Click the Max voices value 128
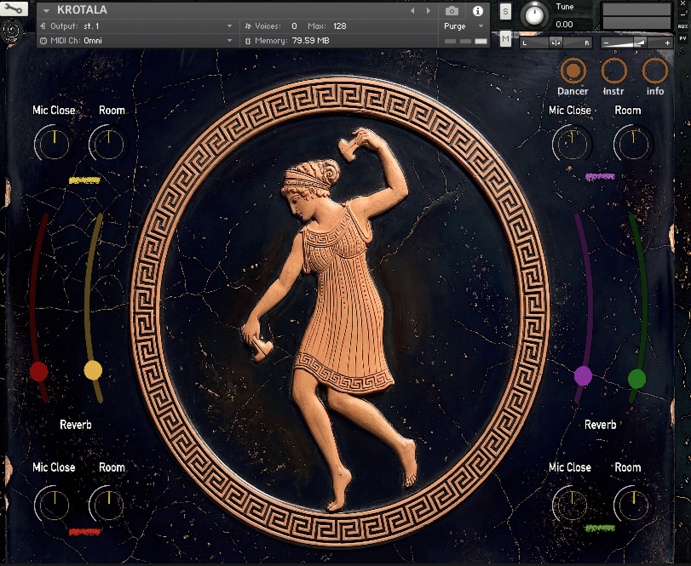The height and width of the screenshot is (566, 691). click(340, 26)
